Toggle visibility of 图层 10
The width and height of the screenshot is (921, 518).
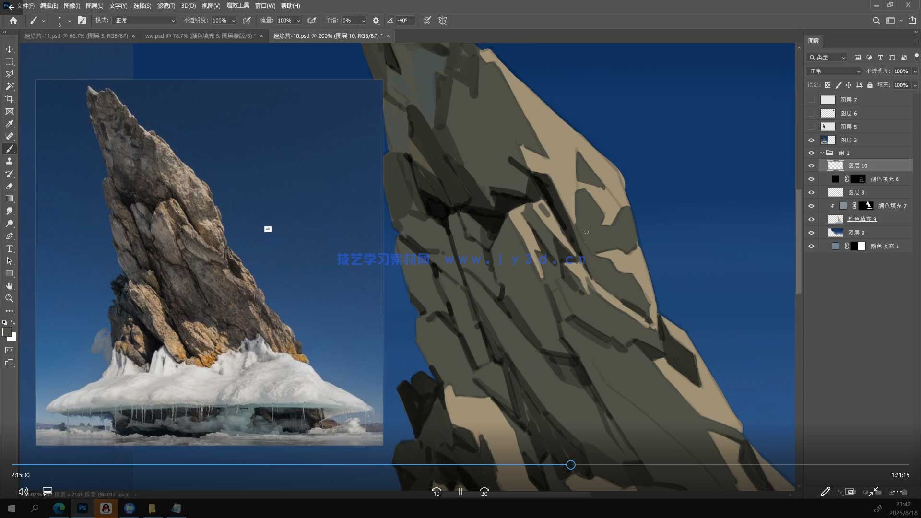pos(811,165)
